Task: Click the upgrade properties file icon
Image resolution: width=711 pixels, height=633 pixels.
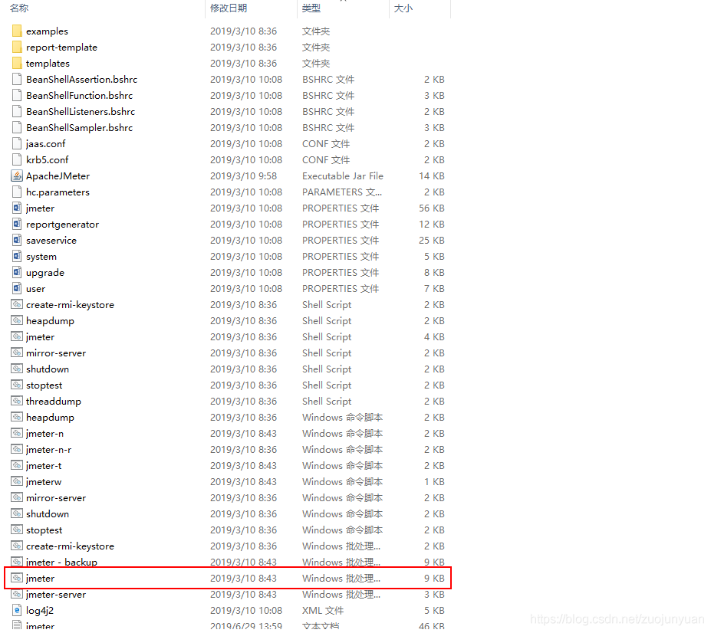Action: click(x=17, y=272)
